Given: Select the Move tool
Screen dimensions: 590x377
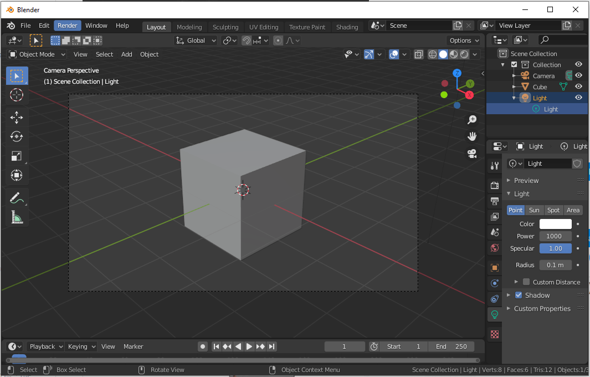Looking at the screenshot, I should point(16,117).
